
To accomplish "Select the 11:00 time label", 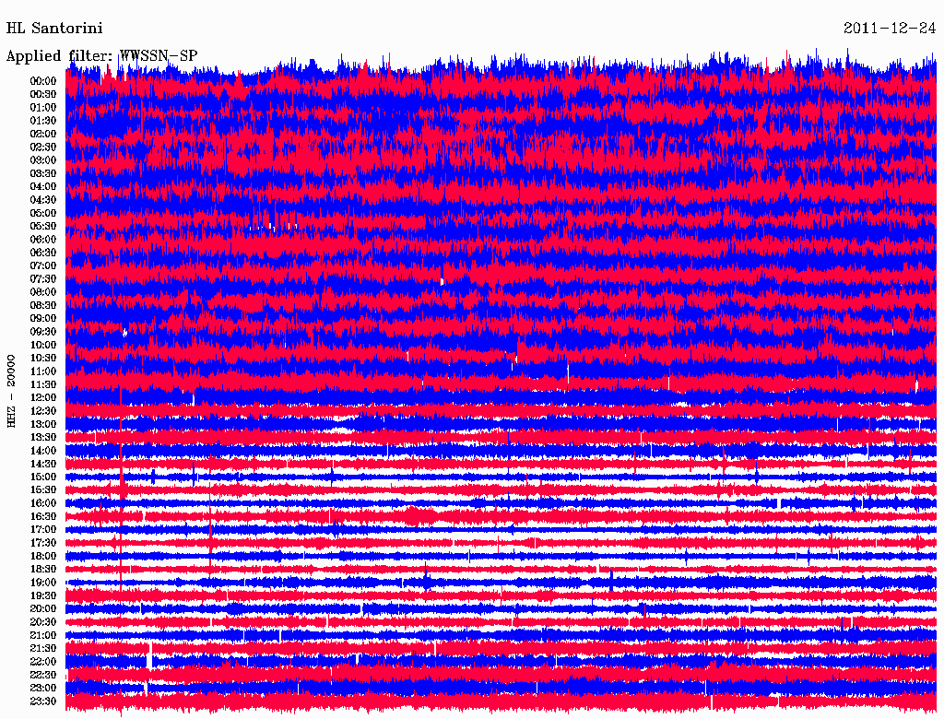I will 43,371.
